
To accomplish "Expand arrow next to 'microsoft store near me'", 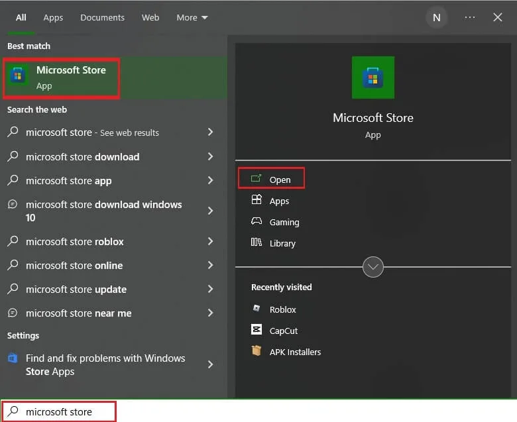I will 210,313.
